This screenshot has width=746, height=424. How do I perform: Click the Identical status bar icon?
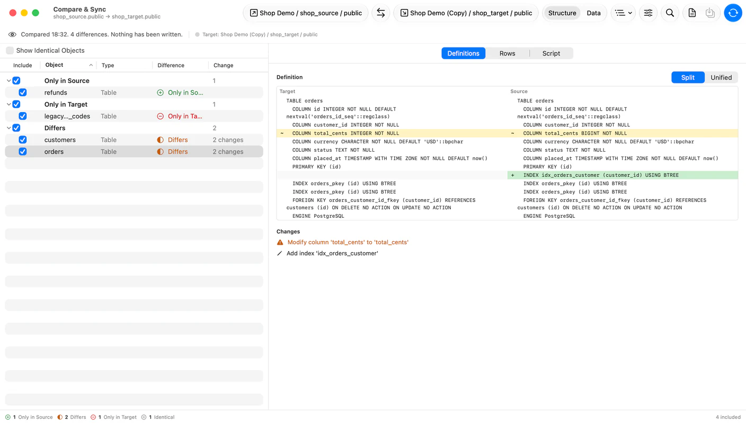coord(144,417)
